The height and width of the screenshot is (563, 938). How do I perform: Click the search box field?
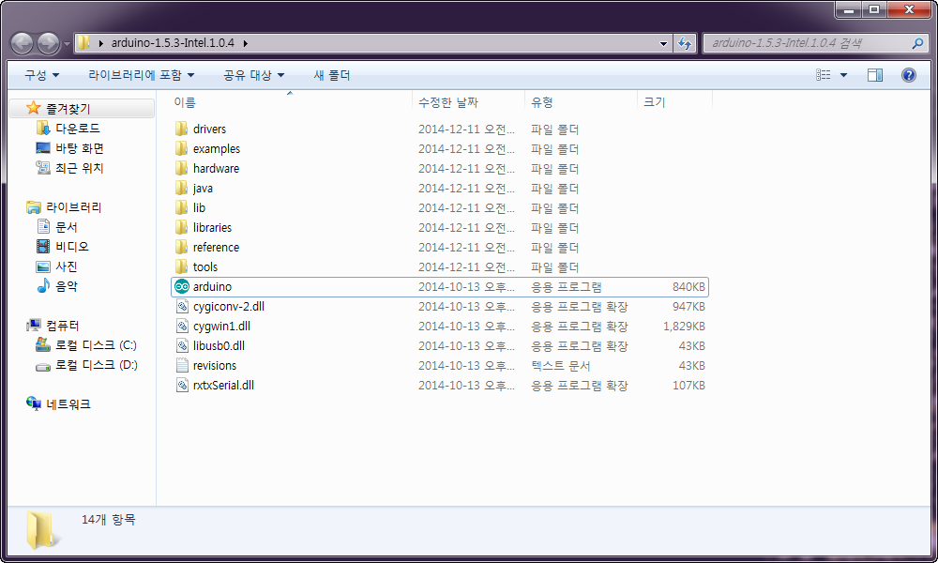coord(807,43)
